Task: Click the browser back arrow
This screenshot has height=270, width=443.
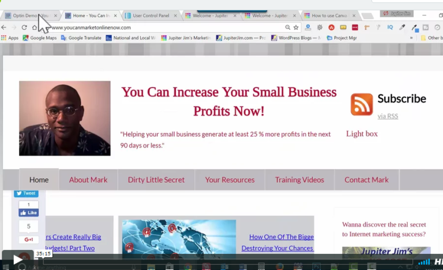Action: 4,27
